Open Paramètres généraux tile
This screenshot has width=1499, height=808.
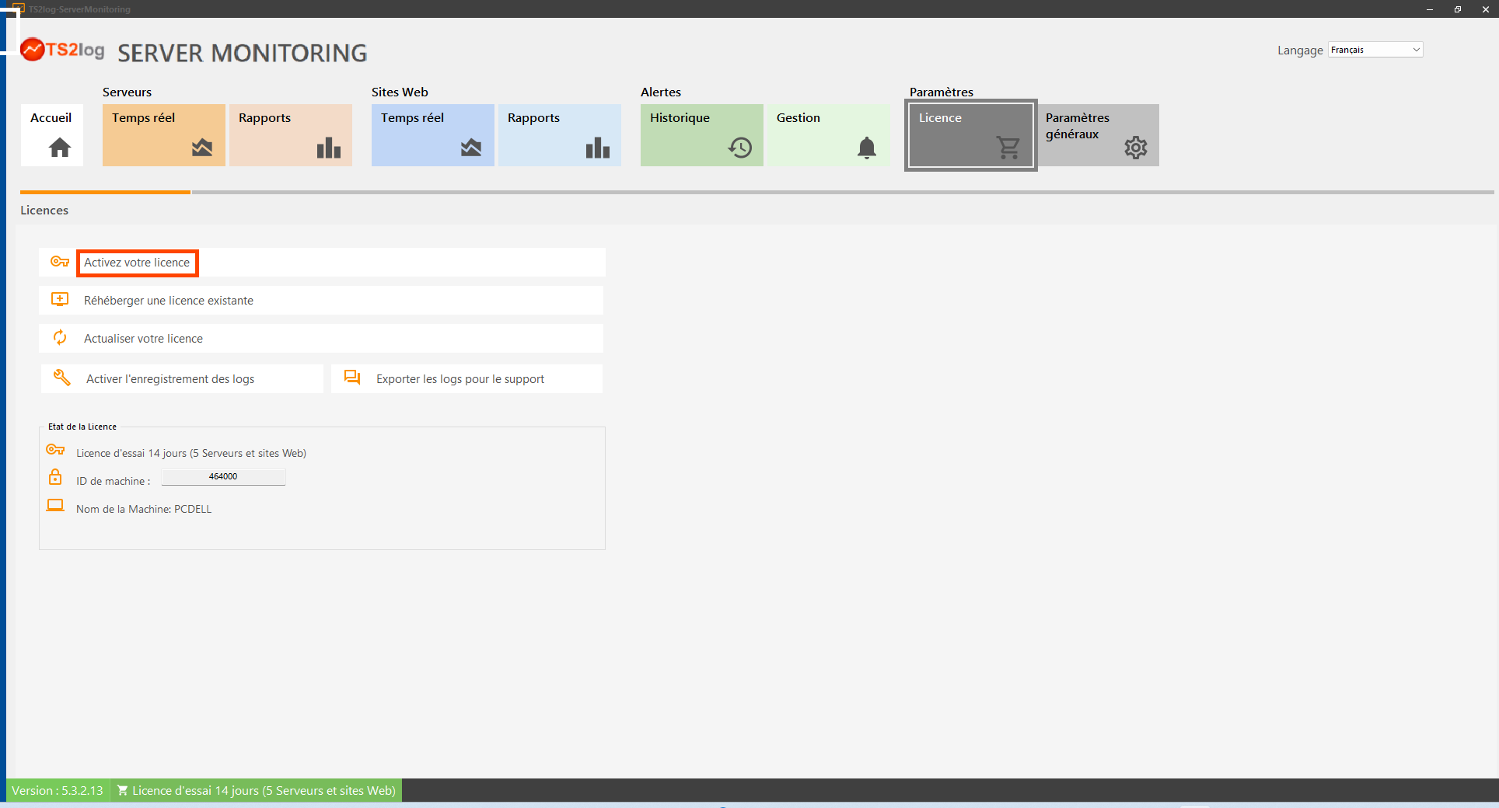(x=1098, y=134)
